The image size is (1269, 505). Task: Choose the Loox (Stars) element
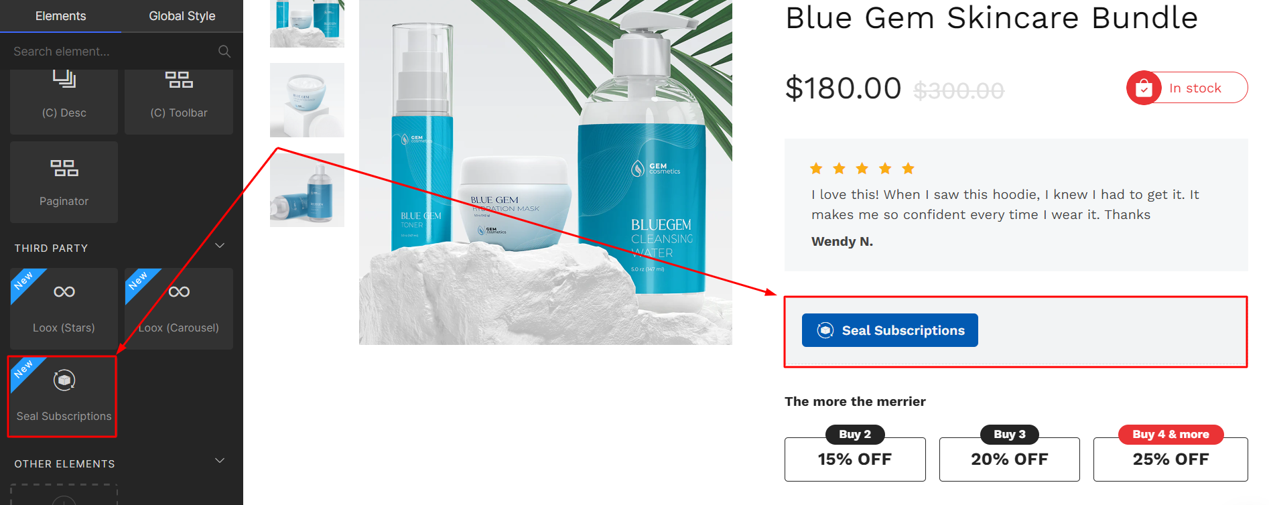tap(64, 309)
